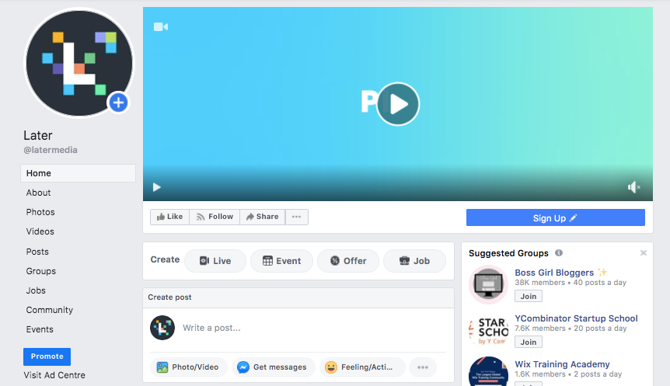Open the Posts section
This screenshot has height=386, width=670.
(x=37, y=252)
